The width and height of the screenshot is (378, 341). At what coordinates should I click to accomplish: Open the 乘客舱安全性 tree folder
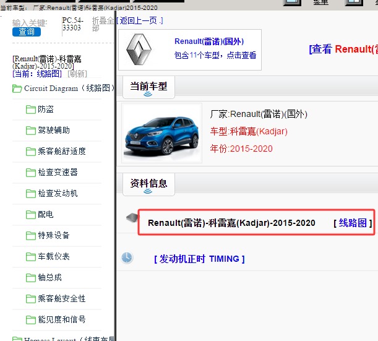pyautogui.click(x=62, y=298)
